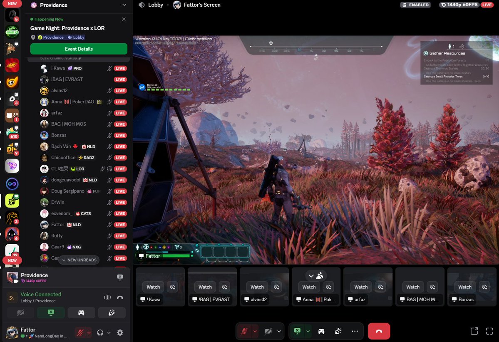Pop out the stream window
The height and width of the screenshot is (342, 499).
click(x=474, y=331)
